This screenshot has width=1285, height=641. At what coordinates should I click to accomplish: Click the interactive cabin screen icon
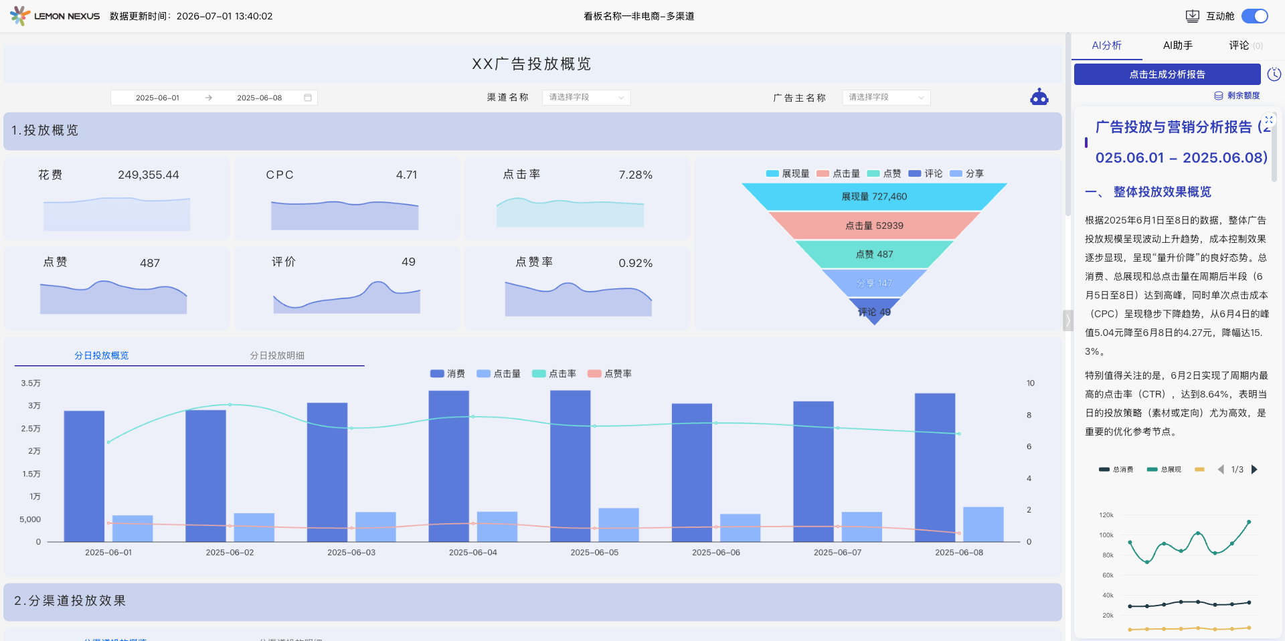tap(1192, 16)
